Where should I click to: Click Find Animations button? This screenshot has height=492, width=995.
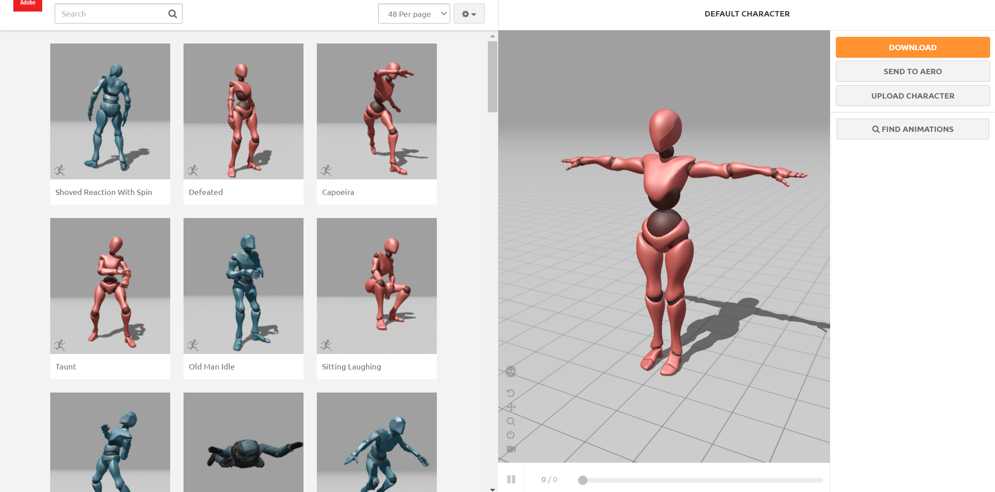click(x=912, y=129)
